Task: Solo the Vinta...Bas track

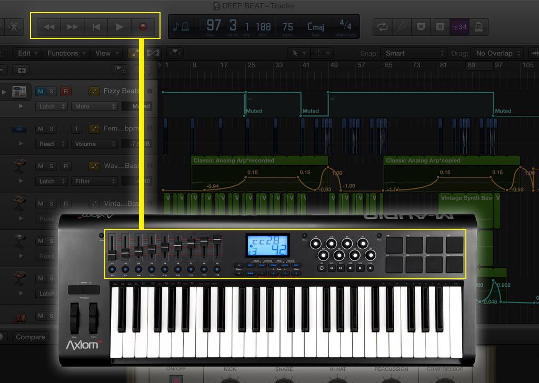Action: (x=51, y=204)
